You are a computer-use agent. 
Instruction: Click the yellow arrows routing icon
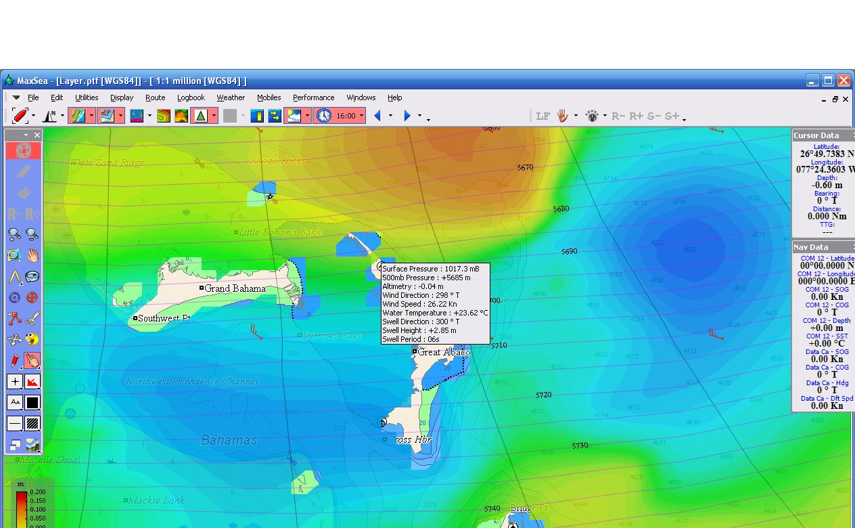tap(275, 116)
